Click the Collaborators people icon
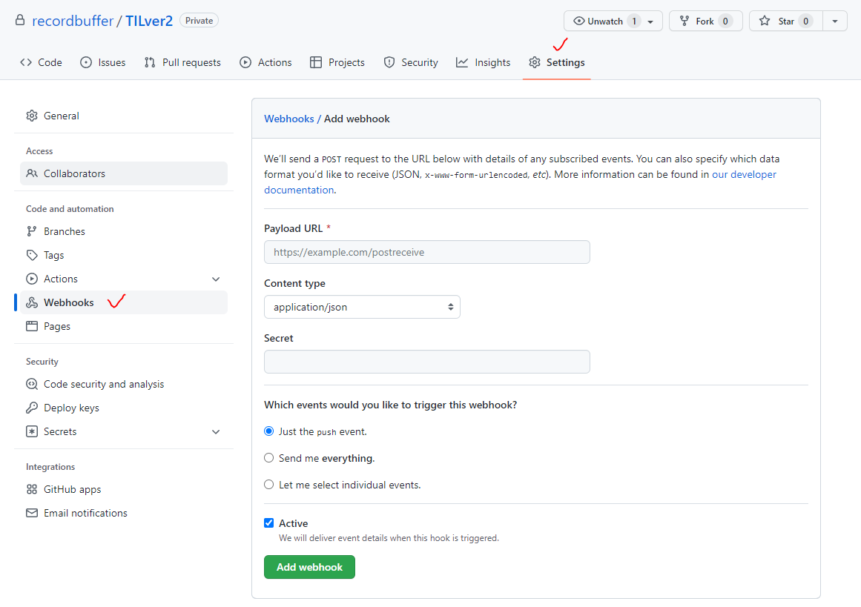The width and height of the screenshot is (861, 607). (x=32, y=173)
